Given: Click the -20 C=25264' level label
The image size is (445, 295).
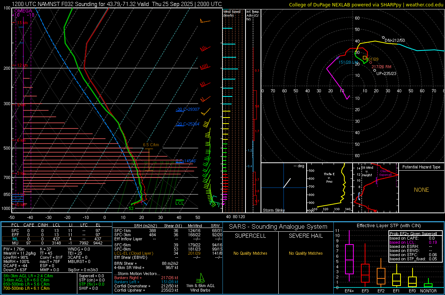Looking at the screenshot, I should pos(188,124).
